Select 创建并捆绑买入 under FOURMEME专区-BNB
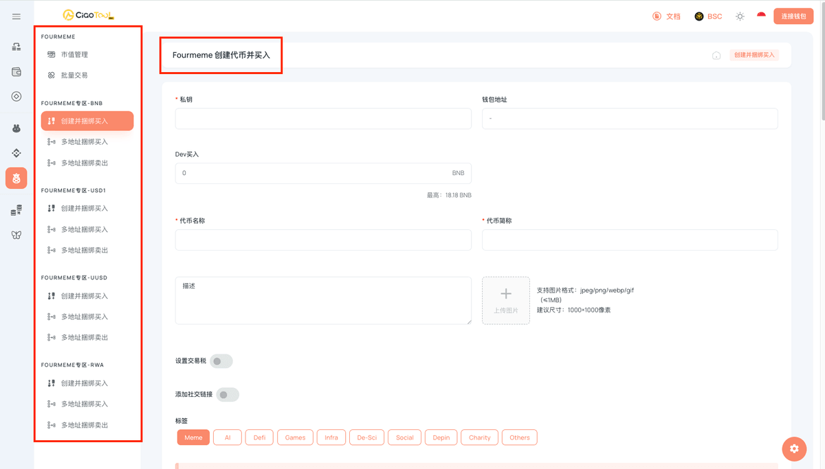825x469 pixels. (87, 121)
